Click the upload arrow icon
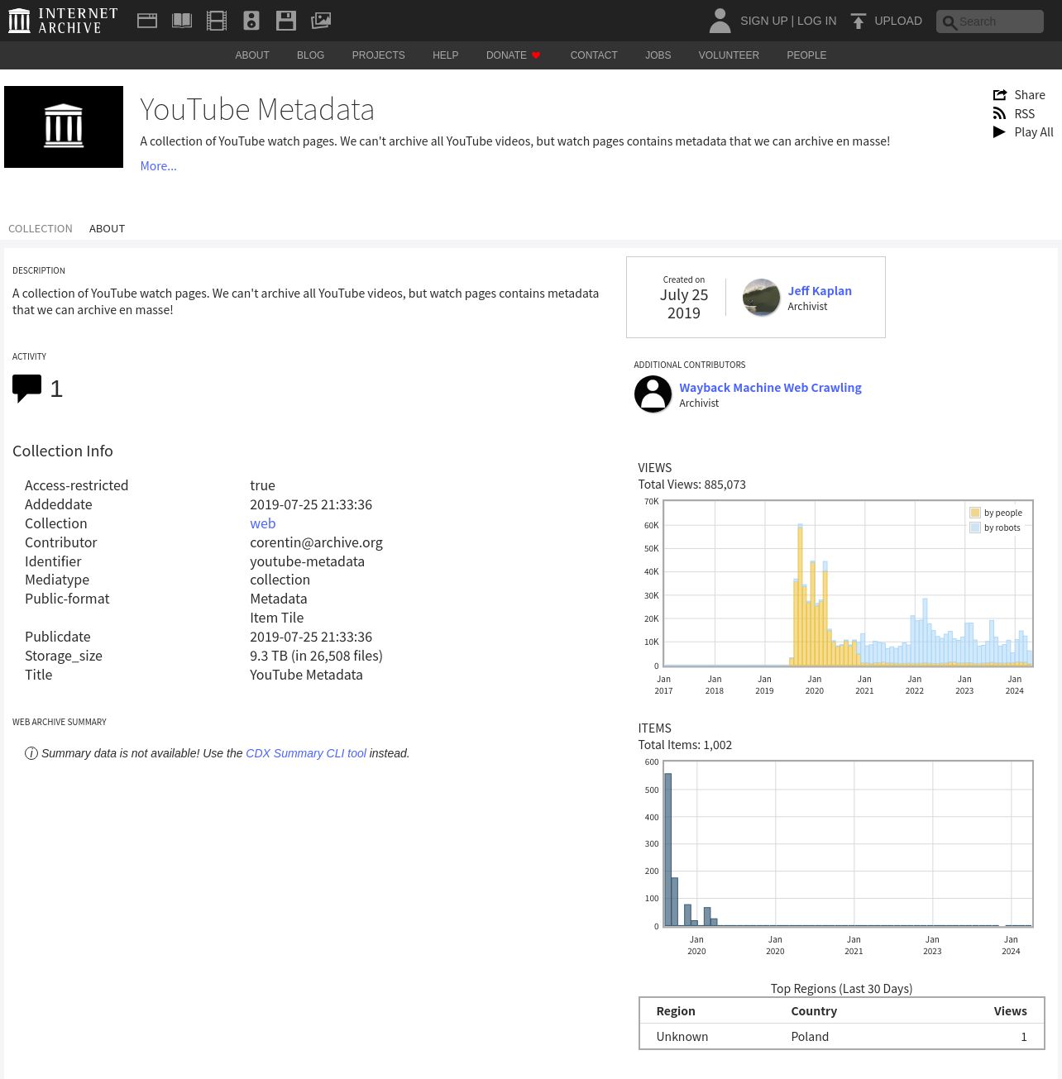This screenshot has width=1062, height=1079. (859, 21)
